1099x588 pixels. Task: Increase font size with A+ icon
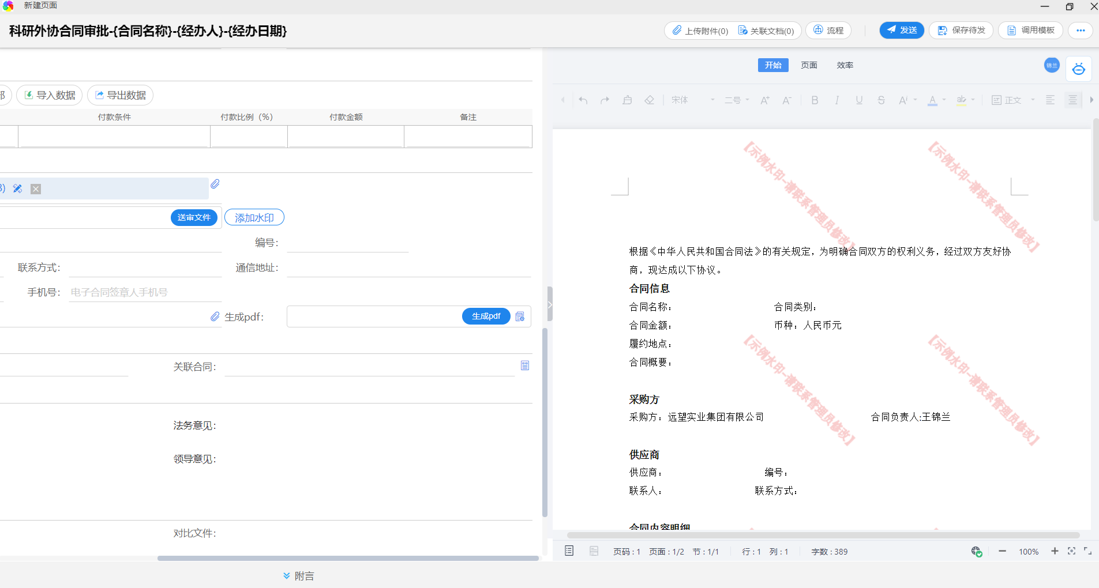click(x=765, y=100)
